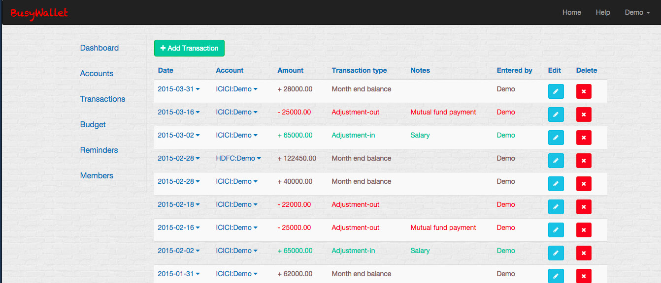Click the Transaction type column header
Image resolution: width=661 pixels, height=283 pixels.
tap(359, 70)
